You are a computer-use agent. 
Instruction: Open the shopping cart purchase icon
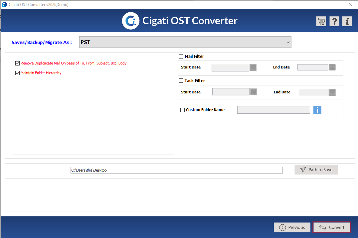[321, 22]
